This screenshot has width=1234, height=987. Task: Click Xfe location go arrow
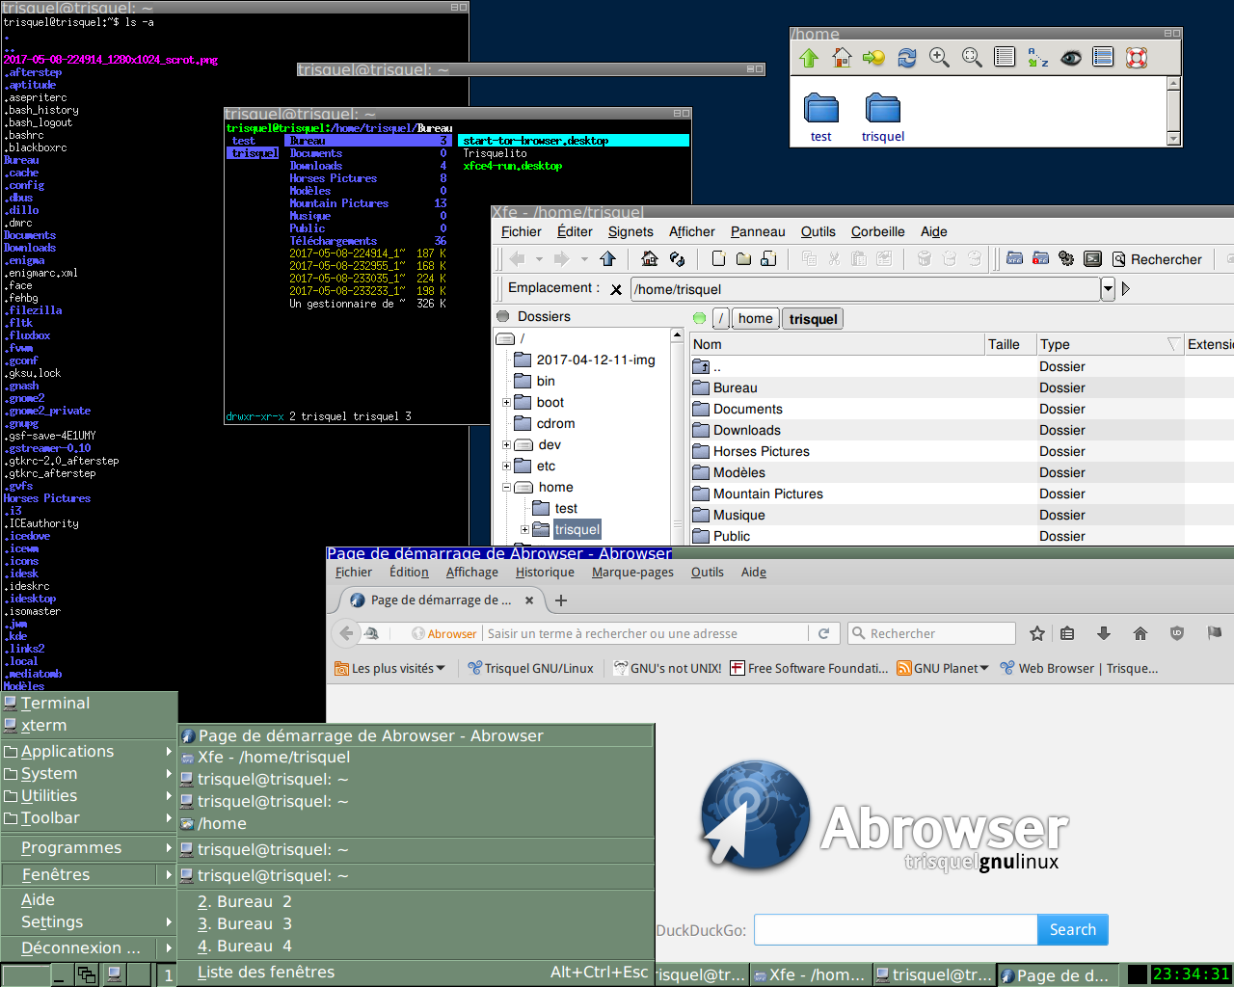[x=1125, y=288]
